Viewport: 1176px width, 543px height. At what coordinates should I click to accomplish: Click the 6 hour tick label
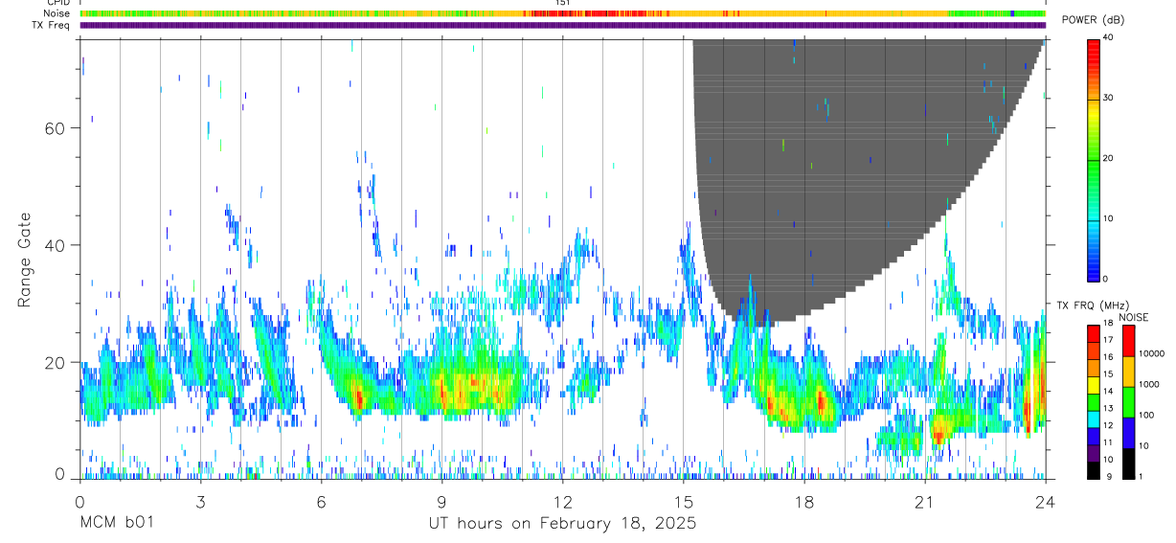(x=321, y=502)
